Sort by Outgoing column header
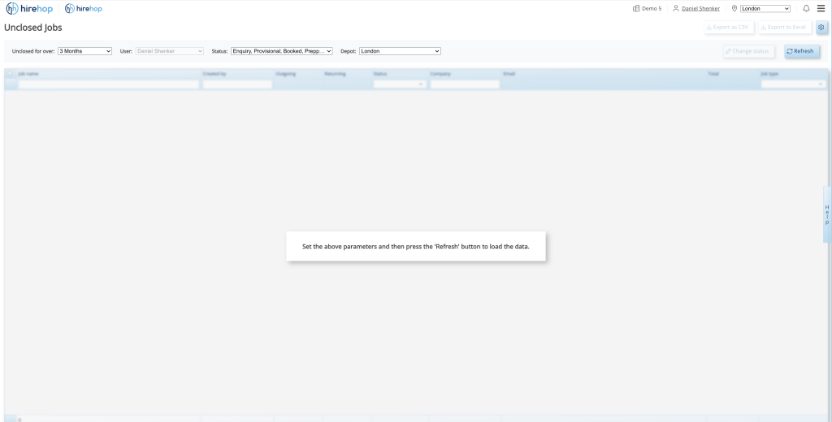This screenshot has height=422, width=832. (x=286, y=74)
